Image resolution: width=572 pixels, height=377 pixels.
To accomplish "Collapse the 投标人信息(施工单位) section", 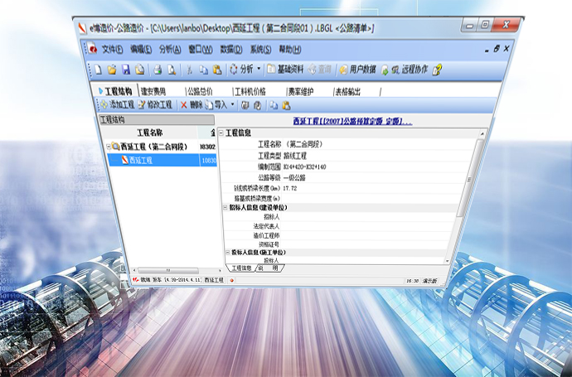I will [x=228, y=253].
